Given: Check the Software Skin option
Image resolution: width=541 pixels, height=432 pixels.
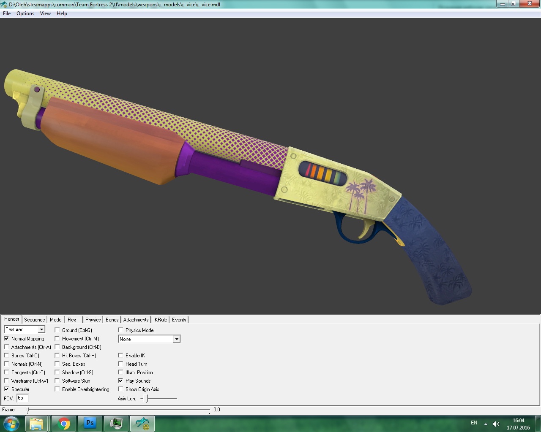Looking at the screenshot, I should pyautogui.click(x=57, y=381).
